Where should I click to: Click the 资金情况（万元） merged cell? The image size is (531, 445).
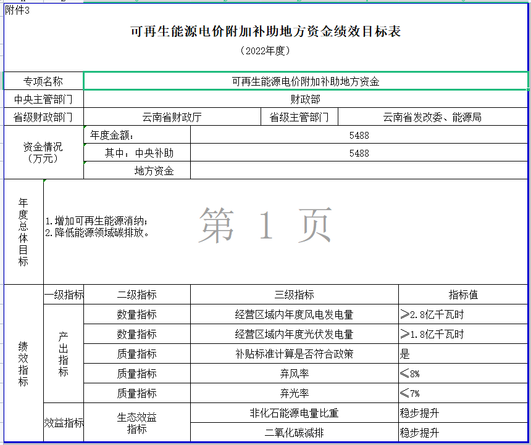pos(43,153)
